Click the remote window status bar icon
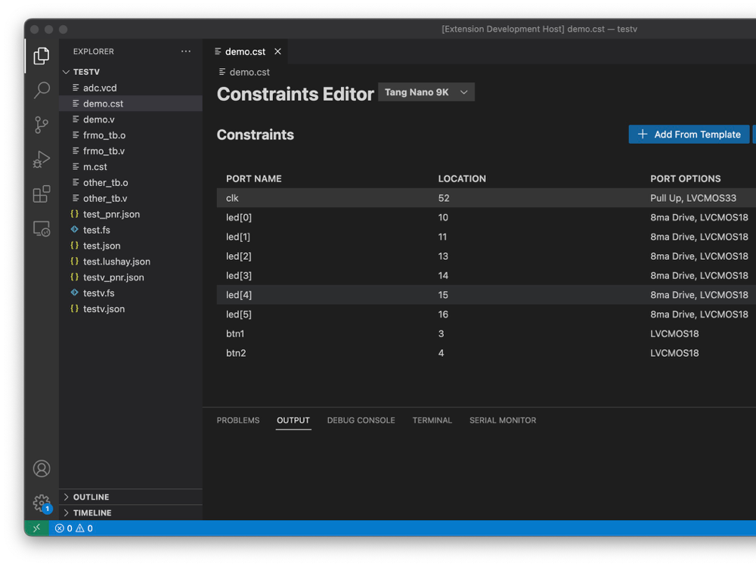 click(x=36, y=528)
